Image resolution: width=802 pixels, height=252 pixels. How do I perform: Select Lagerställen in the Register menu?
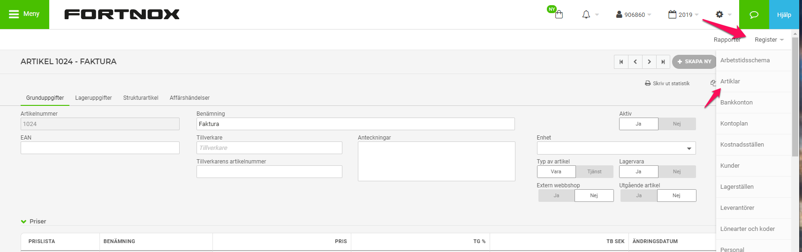[x=754, y=187]
